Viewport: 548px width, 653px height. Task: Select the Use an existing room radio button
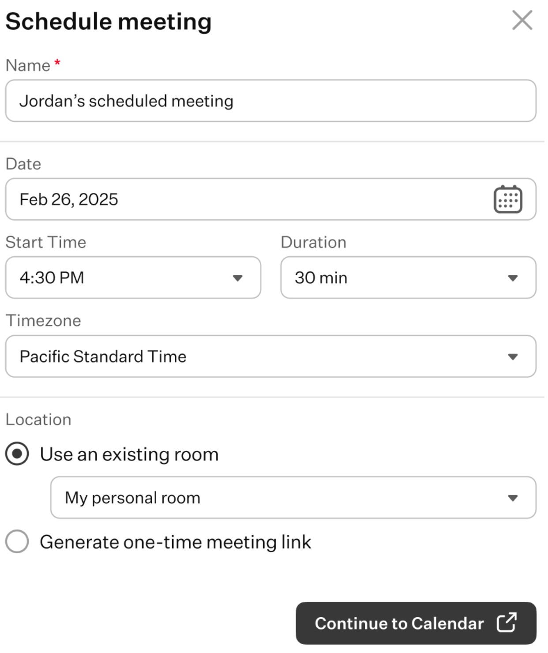17,454
